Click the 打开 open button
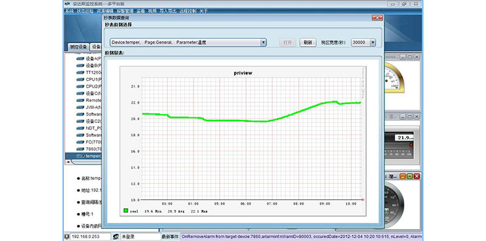Screen dimensions: 486x241 [288, 43]
